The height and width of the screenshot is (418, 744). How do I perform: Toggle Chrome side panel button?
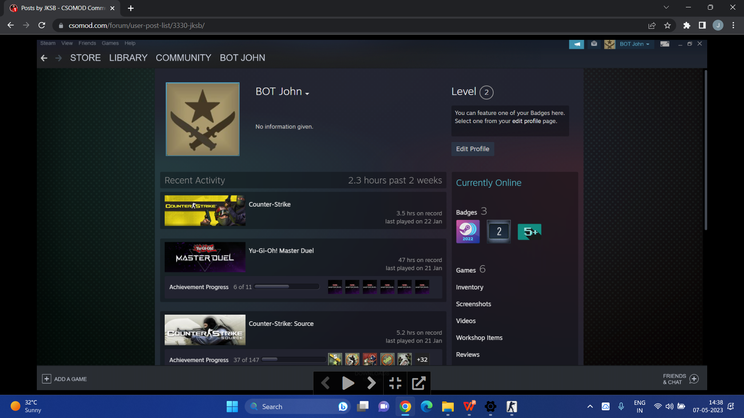[x=702, y=26]
